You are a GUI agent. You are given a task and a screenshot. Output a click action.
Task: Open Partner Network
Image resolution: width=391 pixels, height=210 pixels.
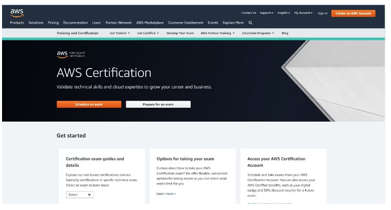[x=119, y=22]
